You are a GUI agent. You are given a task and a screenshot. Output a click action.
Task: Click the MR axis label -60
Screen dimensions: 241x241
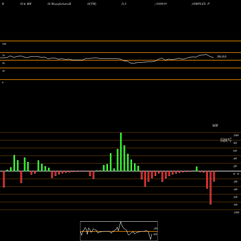[235, 197]
